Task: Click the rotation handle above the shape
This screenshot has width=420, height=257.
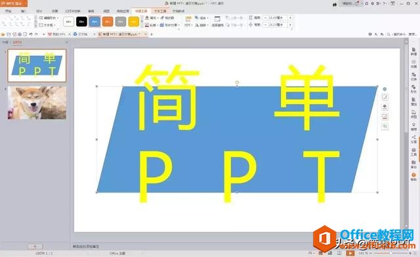Action: 237,82
